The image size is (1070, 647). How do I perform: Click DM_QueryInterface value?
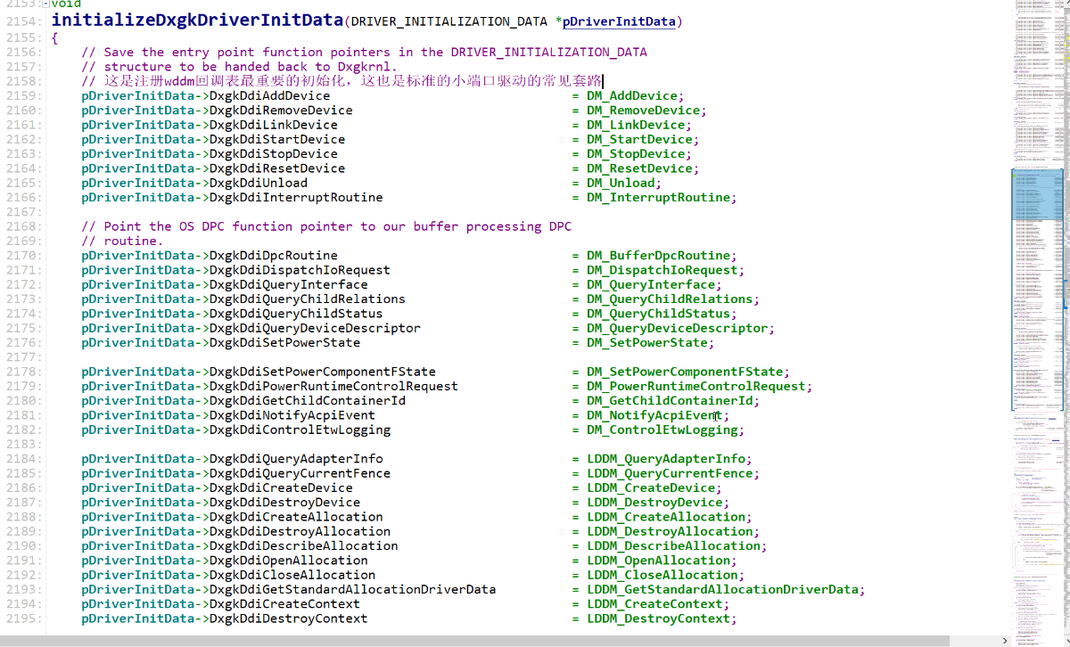pyautogui.click(x=651, y=284)
